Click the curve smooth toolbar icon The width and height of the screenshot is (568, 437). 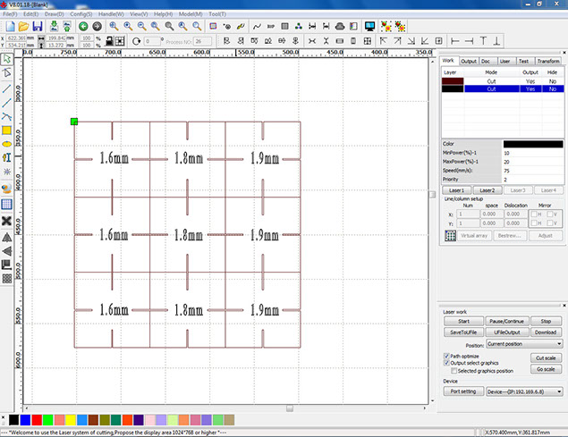[x=257, y=27]
